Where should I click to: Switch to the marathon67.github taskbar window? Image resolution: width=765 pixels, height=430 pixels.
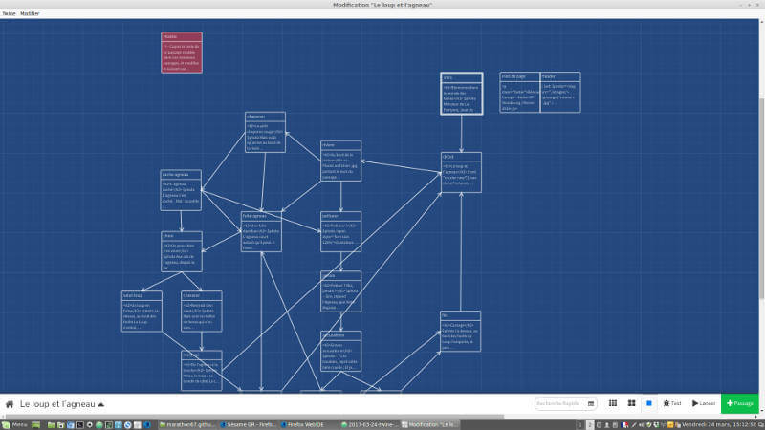[186, 425]
